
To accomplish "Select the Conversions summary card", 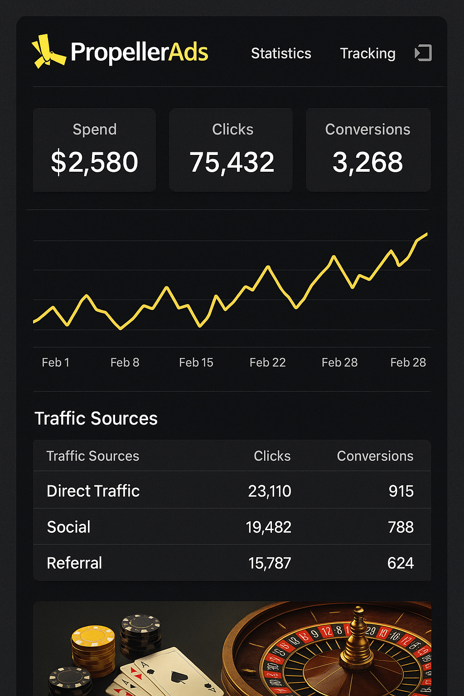I will tap(368, 150).
